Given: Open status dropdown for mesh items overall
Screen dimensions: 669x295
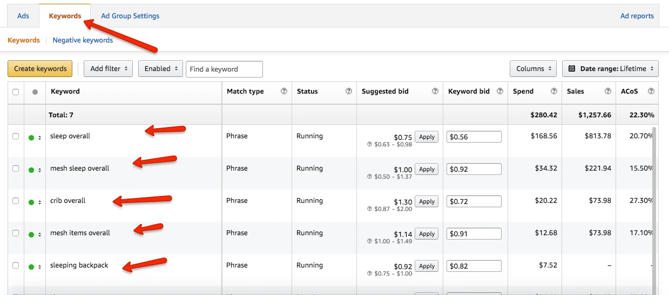Looking at the screenshot, I should 35,235.
